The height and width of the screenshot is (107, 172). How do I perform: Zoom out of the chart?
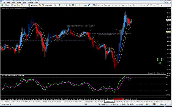(70, 5)
